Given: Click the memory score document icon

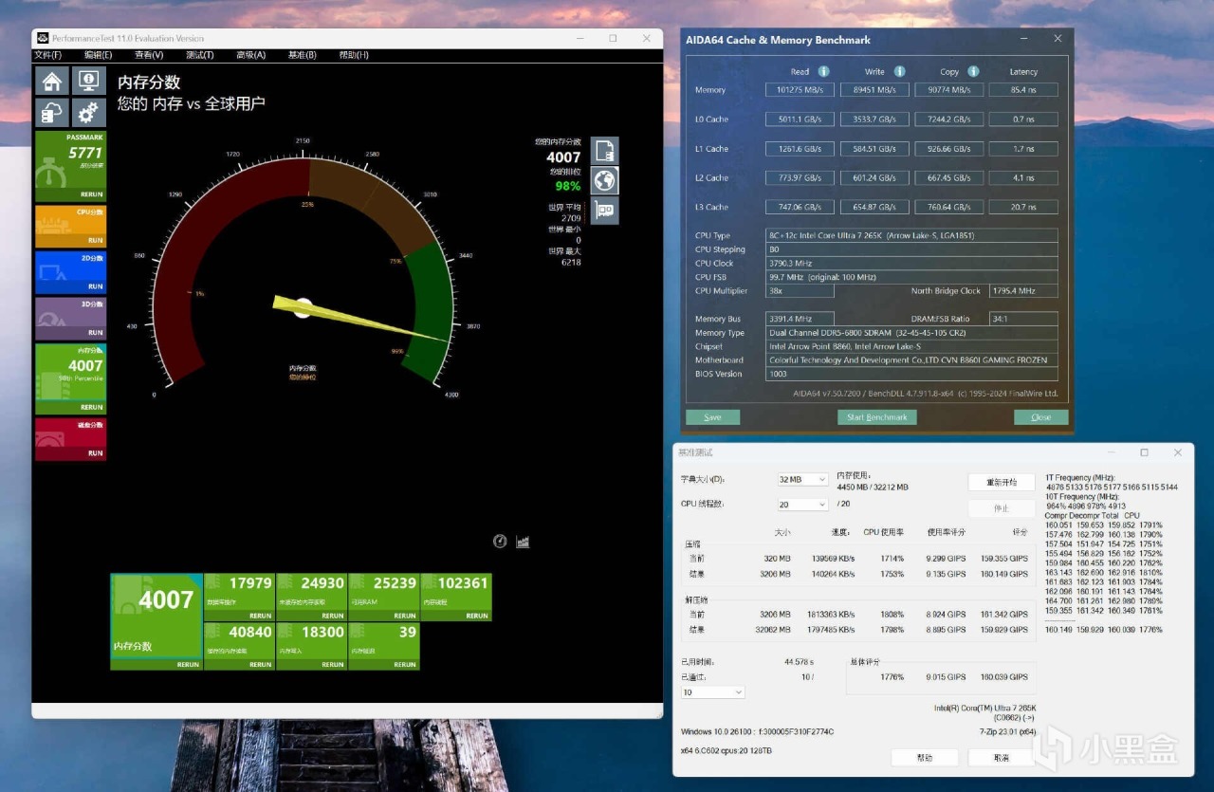Looking at the screenshot, I should point(604,151).
